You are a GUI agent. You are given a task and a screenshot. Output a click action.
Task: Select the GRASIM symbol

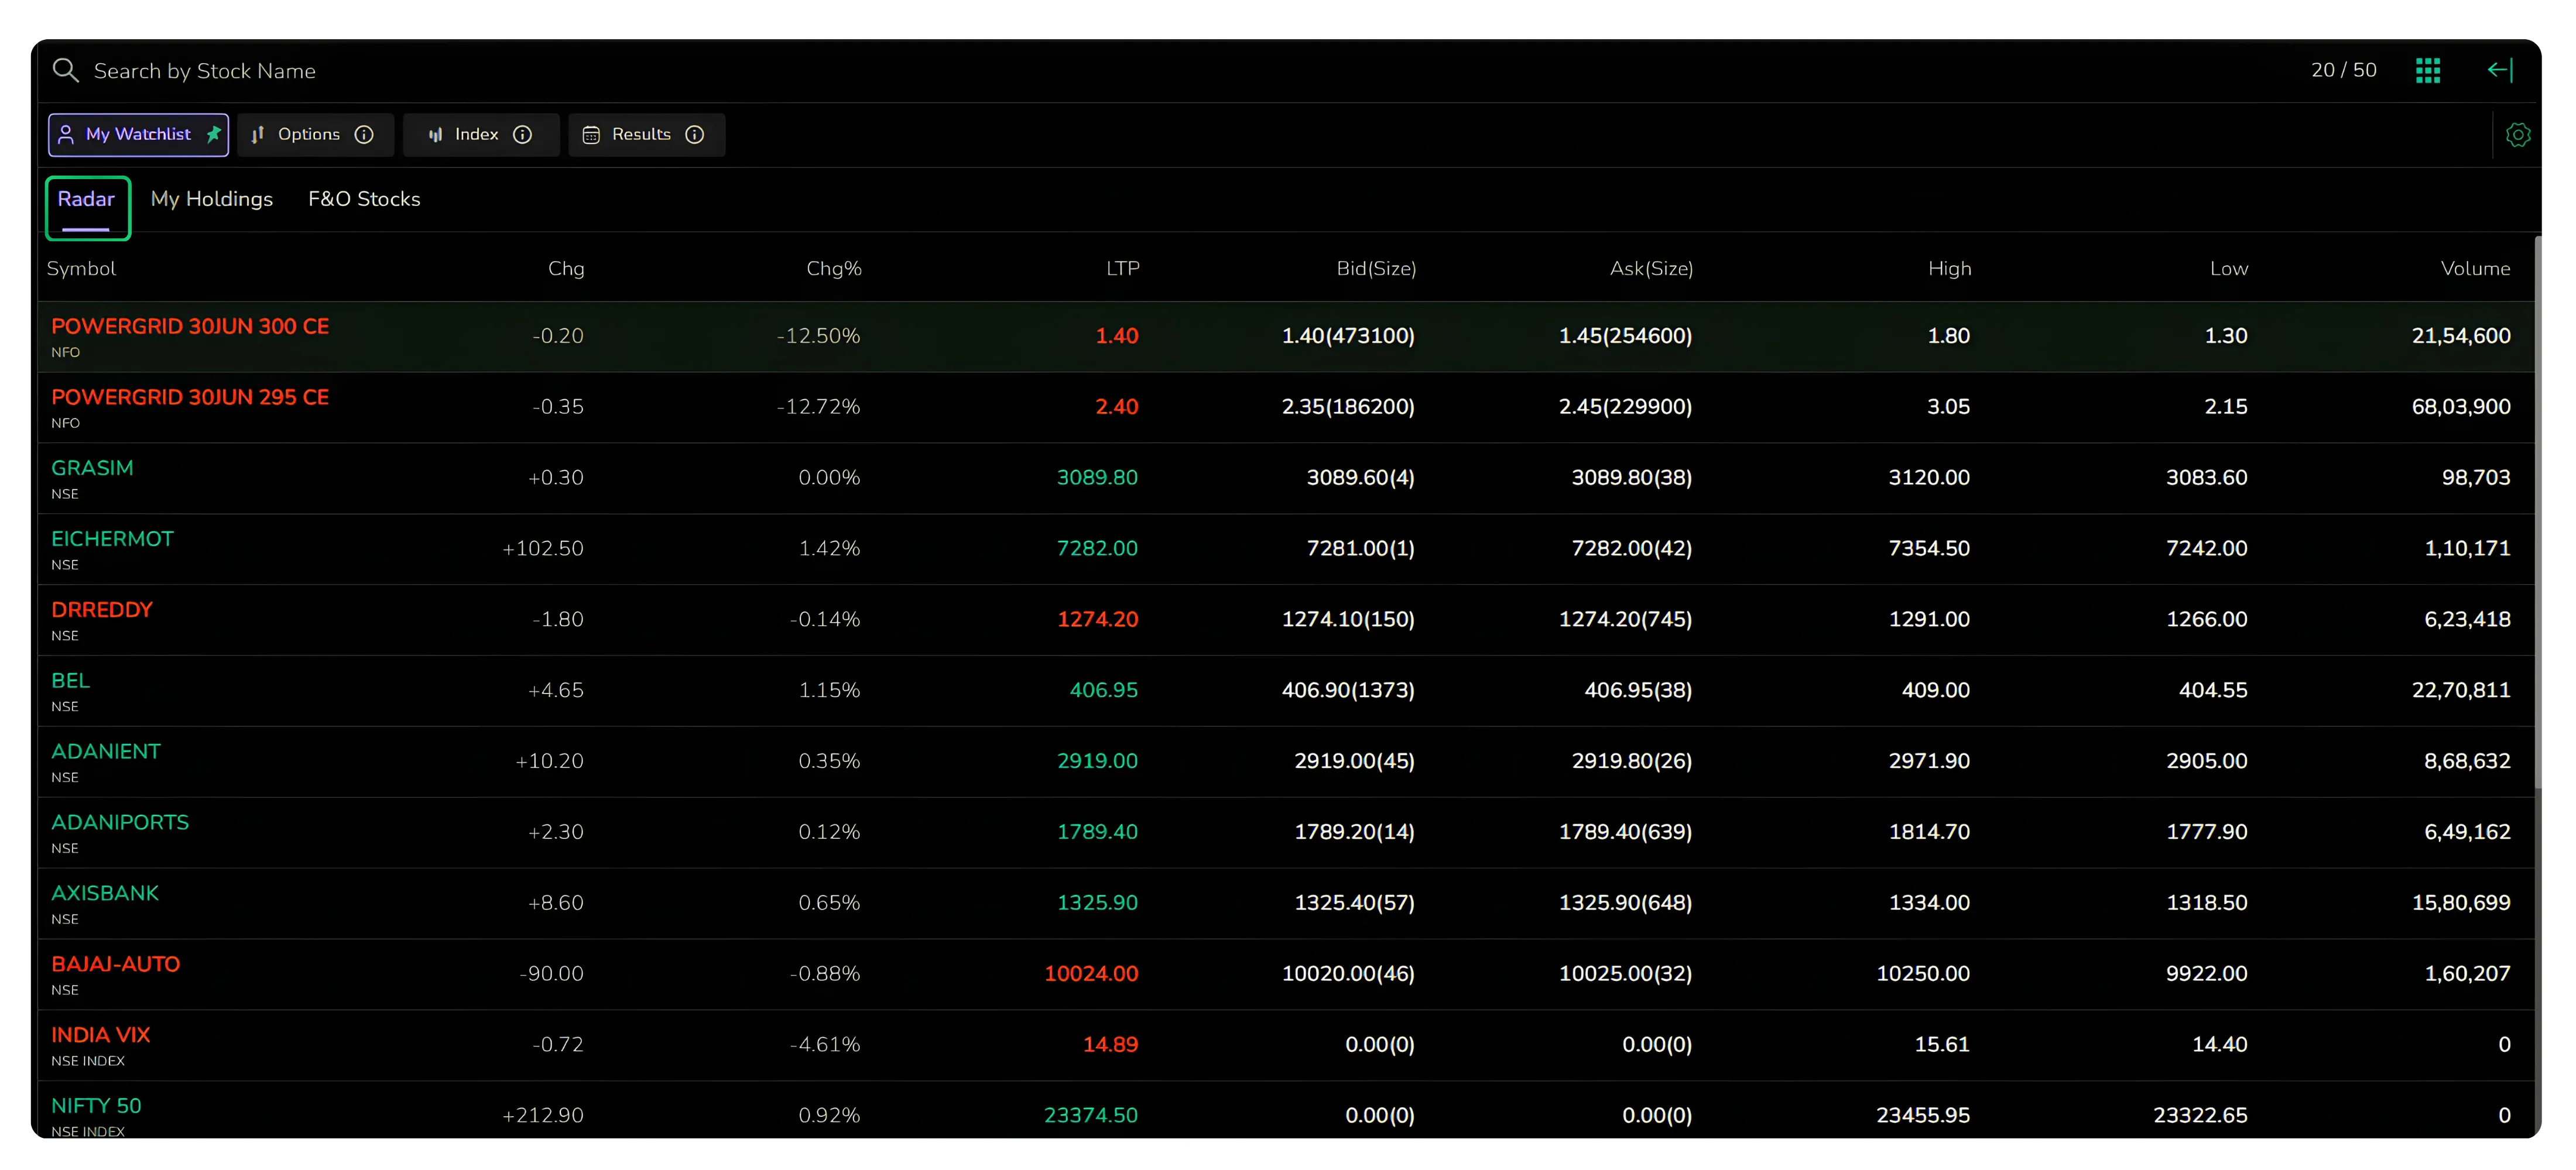92,468
